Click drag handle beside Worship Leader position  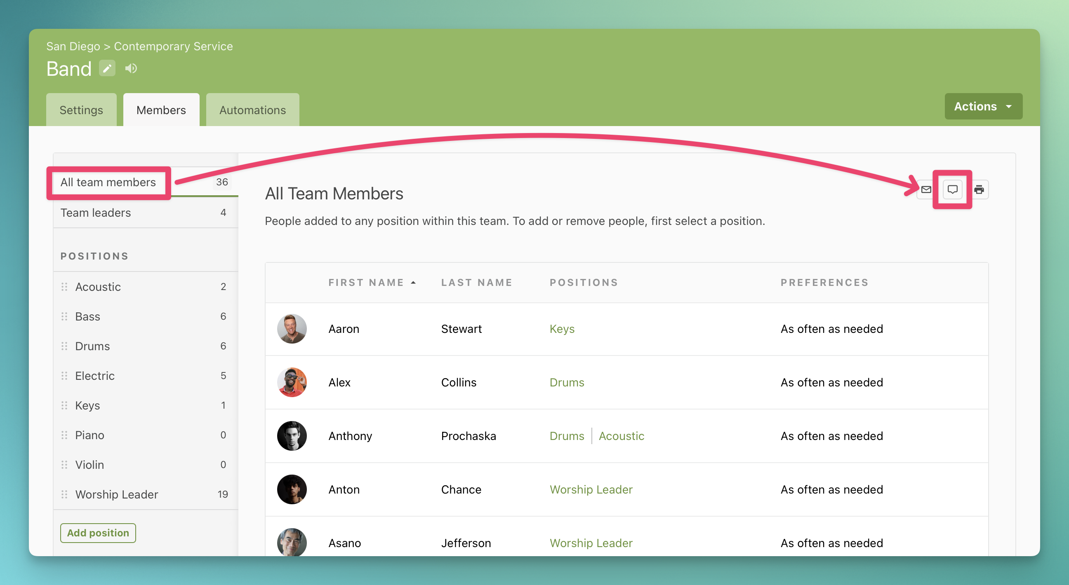[x=64, y=495]
